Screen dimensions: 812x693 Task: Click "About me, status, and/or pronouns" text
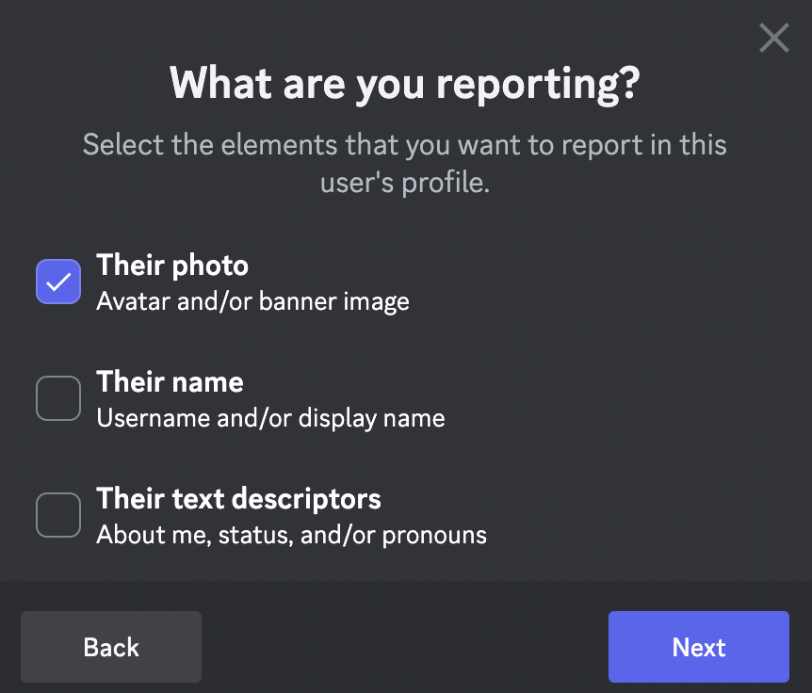point(291,536)
